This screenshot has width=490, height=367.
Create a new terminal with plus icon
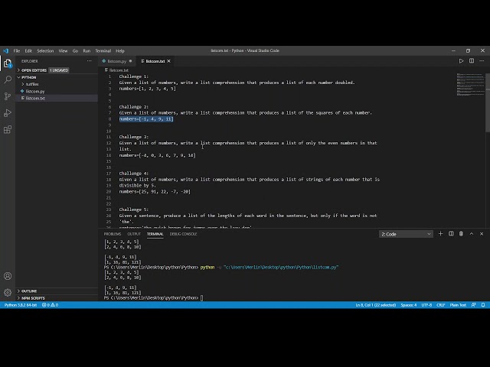(440, 234)
